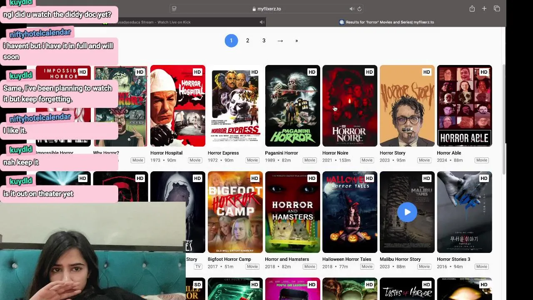This screenshot has height=300, width=533.
Task: Click Horror and Hamsters title link
Action: (x=287, y=259)
